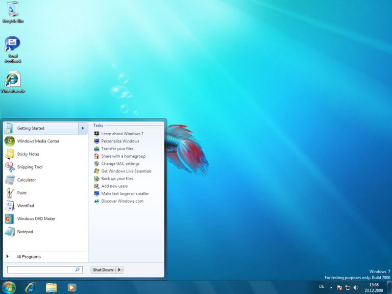Screen dimensions: 392x294
Task: Click the network tray icon
Action: 348,287
